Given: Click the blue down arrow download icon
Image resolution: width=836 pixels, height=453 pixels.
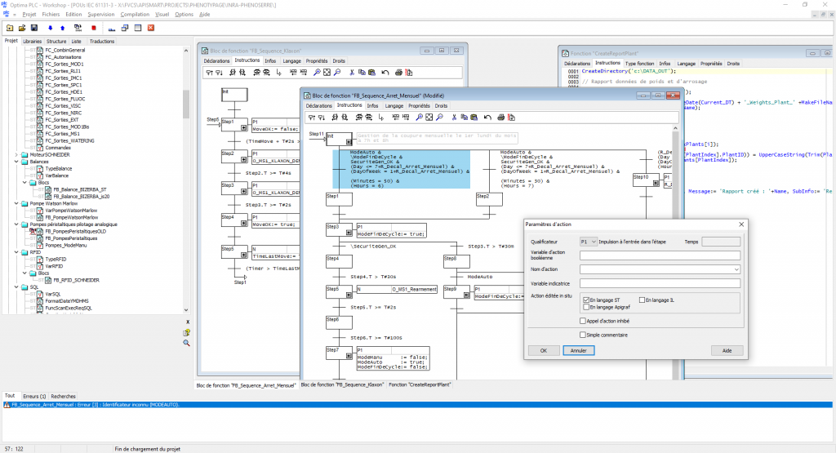Looking at the screenshot, I should click(50, 28).
